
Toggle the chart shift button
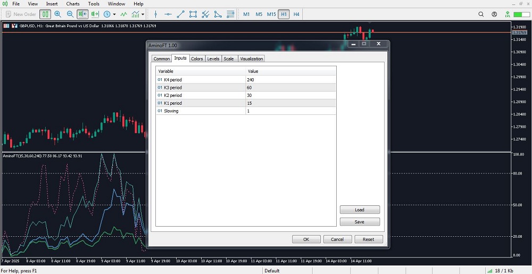pos(82,14)
